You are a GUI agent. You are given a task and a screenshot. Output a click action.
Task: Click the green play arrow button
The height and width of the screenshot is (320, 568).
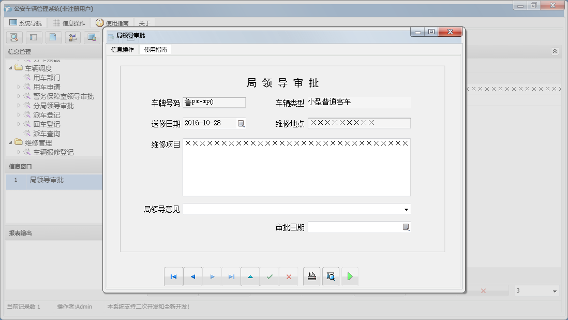350,277
